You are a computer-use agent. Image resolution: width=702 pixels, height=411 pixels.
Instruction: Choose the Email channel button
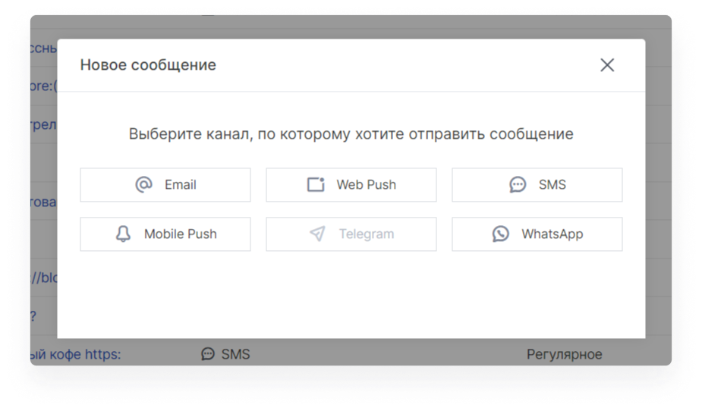point(165,185)
